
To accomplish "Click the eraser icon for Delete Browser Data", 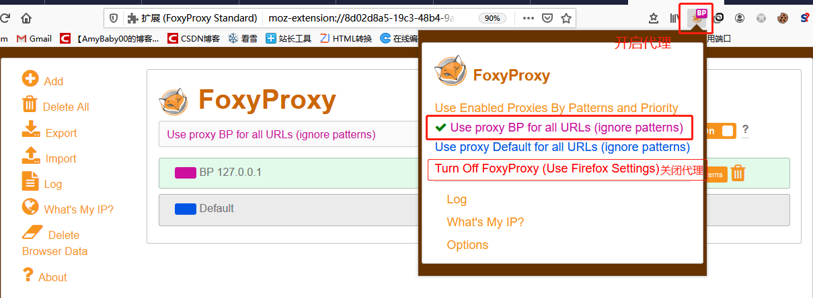I will pos(32,232).
